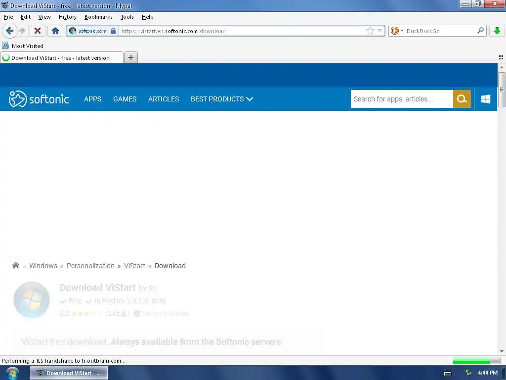Click the Forward arrow button

click(x=22, y=31)
